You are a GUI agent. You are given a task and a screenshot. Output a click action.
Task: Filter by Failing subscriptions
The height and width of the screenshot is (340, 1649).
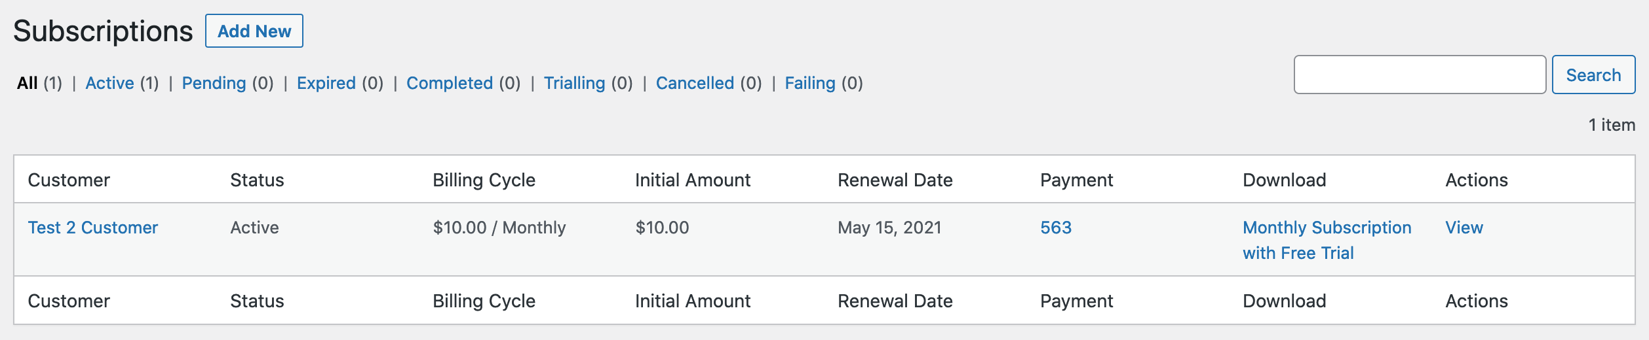click(x=810, y=84)
